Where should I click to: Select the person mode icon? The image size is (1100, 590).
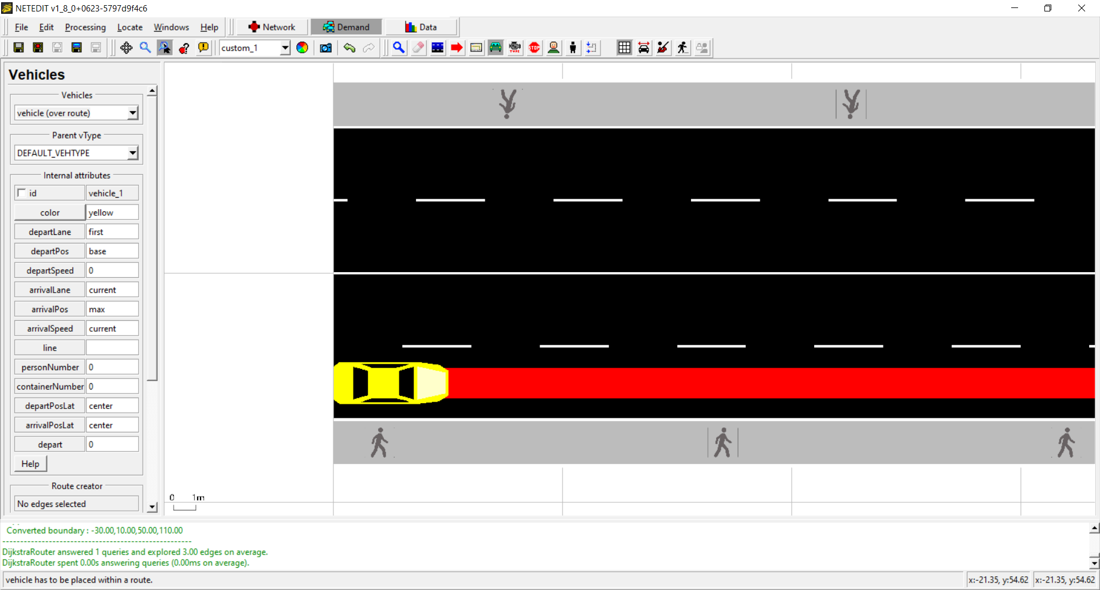click(x=572, y=48)
